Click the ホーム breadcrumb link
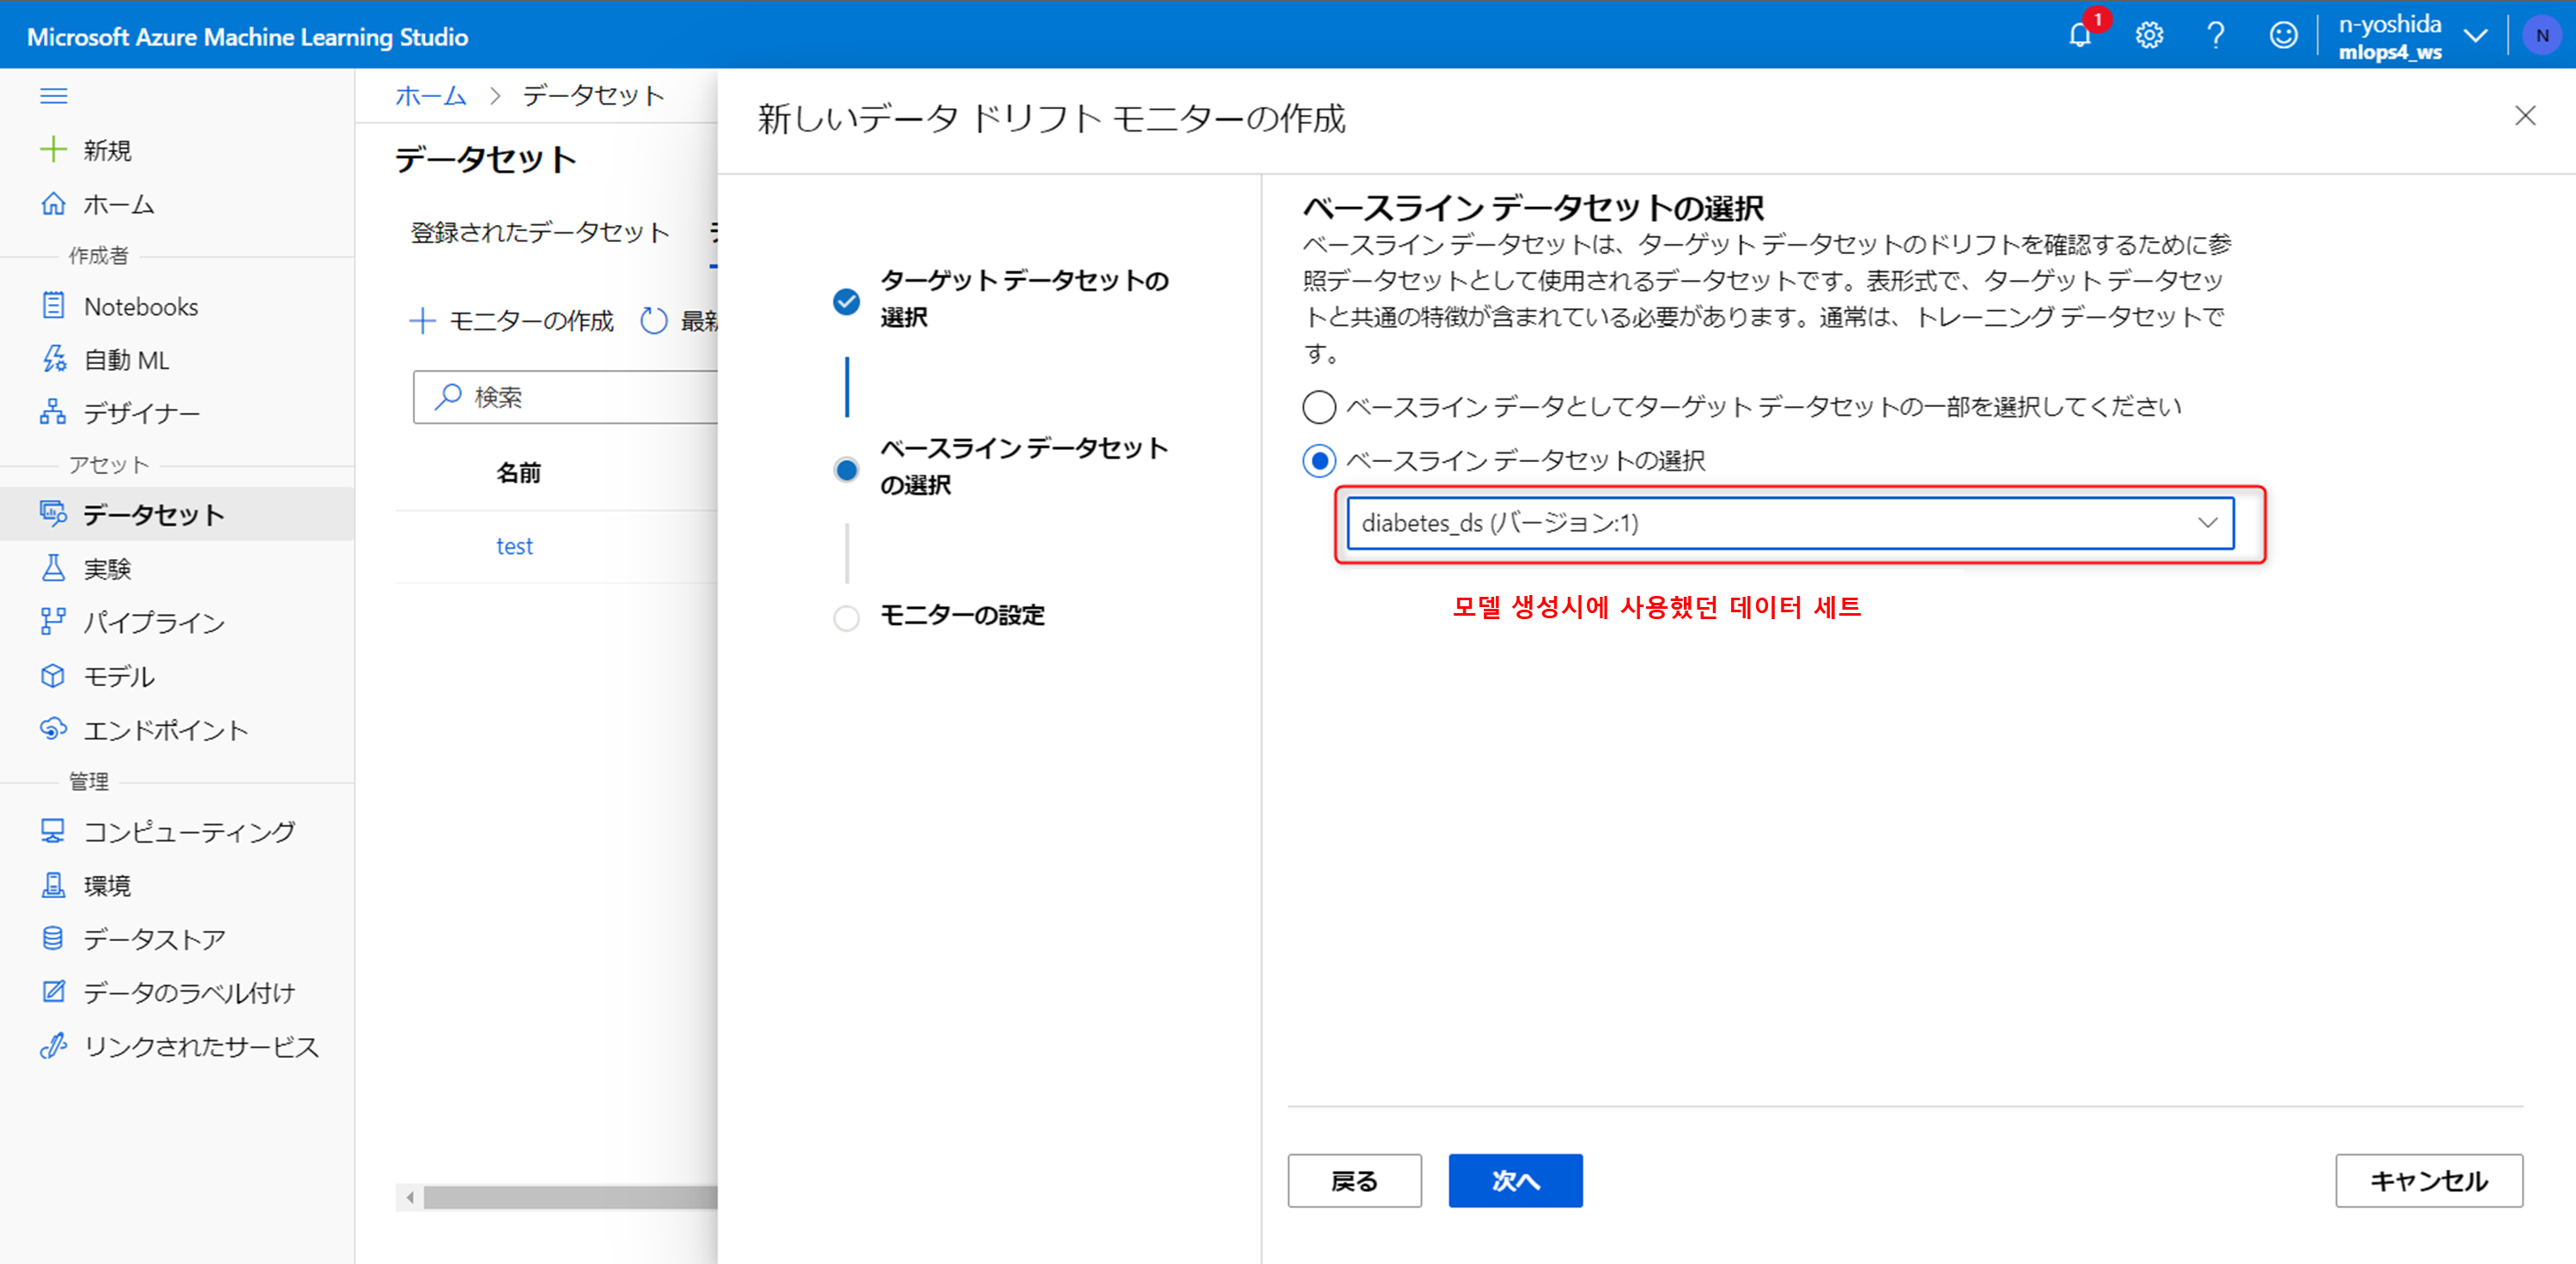Screen dimensions: 2576x1264 pos(431,96)
